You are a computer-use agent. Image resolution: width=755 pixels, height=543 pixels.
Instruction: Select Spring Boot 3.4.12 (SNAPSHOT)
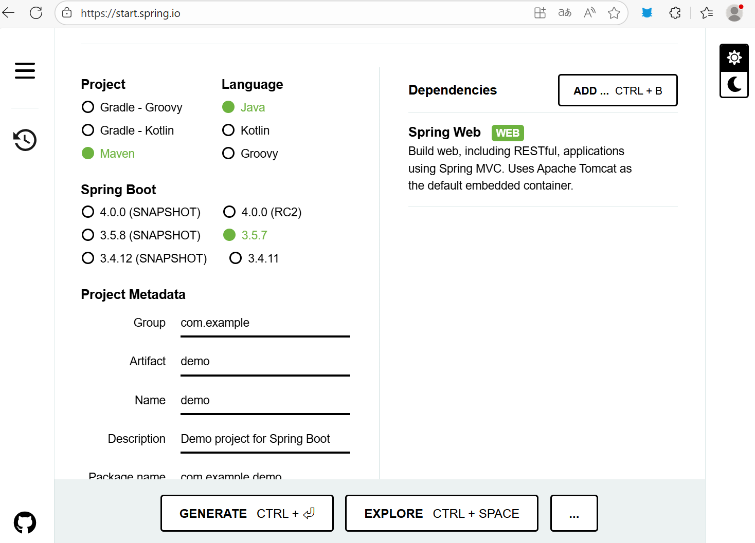click(145, 258)
